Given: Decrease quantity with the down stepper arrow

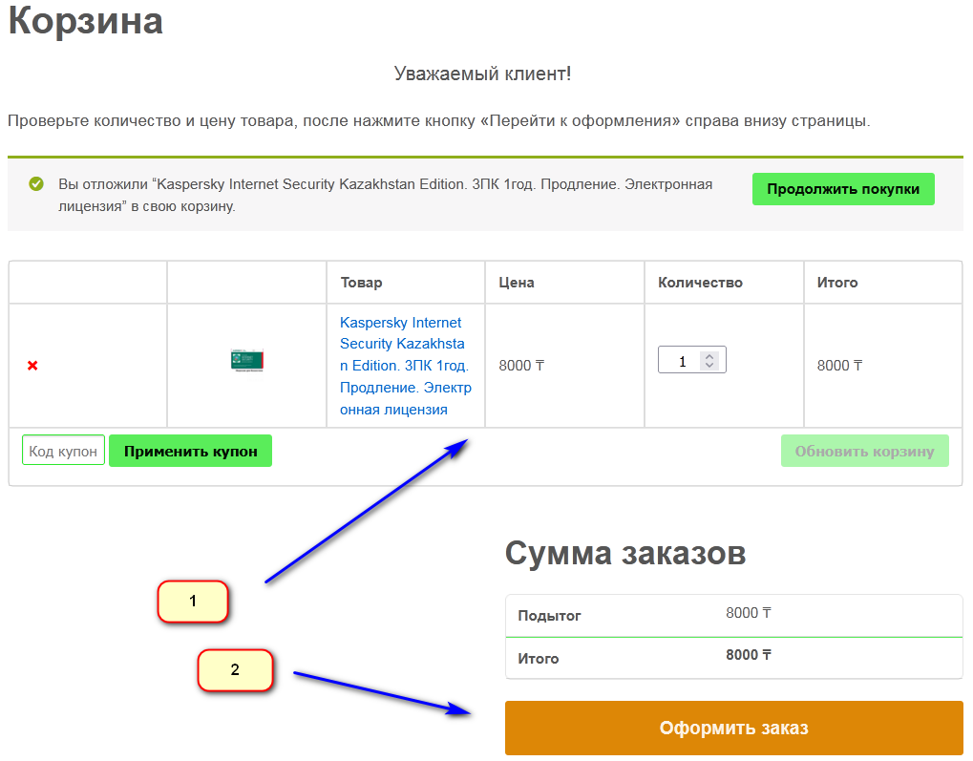Looking at the screenshot, I should pyautogui.click(x=709, y=365).
